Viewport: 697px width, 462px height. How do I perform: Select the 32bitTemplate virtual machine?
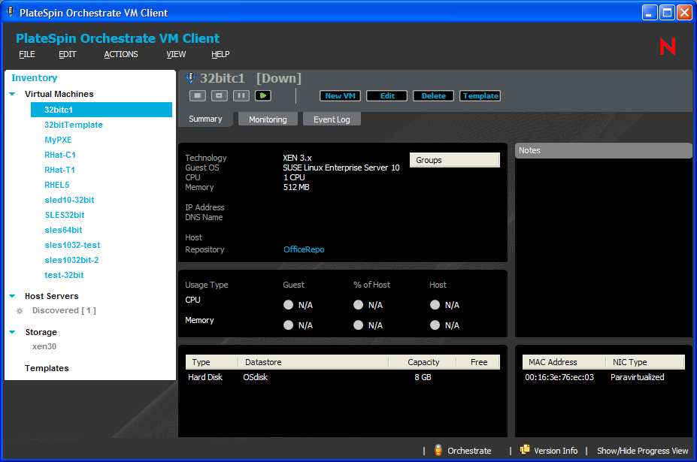[74, 125]
